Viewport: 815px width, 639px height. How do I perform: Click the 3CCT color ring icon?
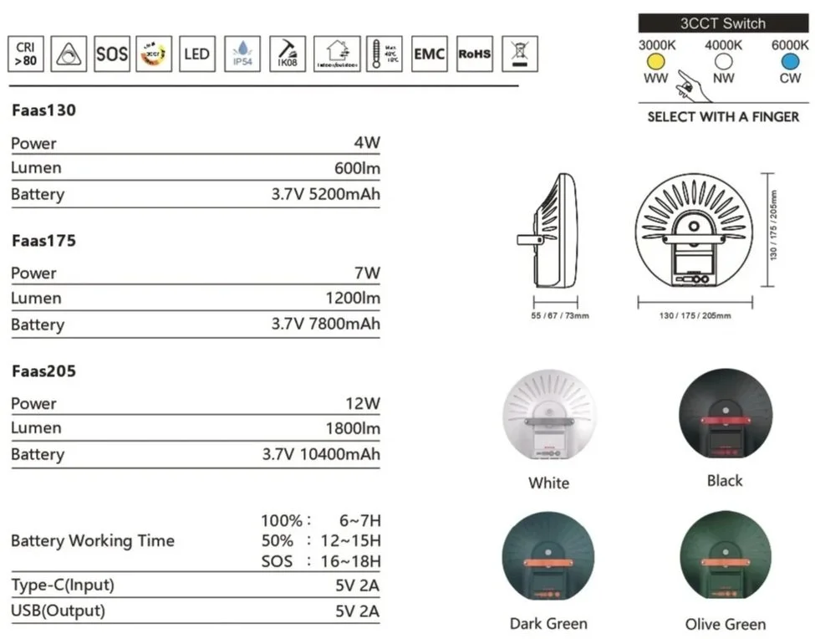[x=154, y=54]
